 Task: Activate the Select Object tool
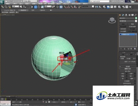click(x=21, y=7)
